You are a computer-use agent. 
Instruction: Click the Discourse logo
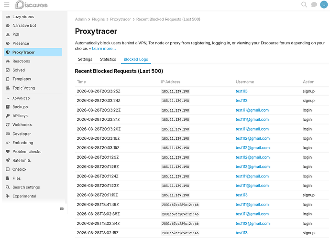32,5
